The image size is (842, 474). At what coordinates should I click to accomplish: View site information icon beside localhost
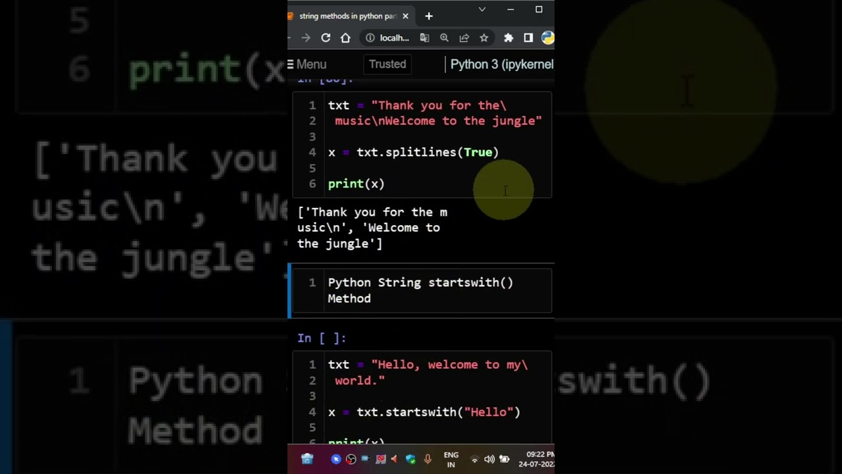coord(370,38)
